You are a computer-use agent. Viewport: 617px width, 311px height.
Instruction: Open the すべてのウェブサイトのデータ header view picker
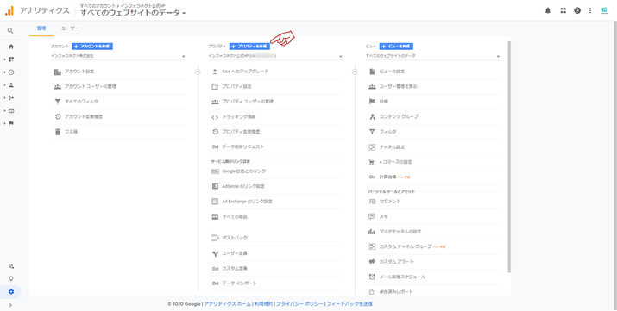[x=133, y=13]
